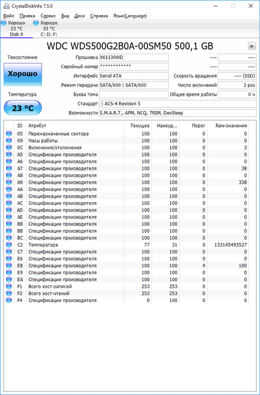Image resolution: width=260 pixels, height=395 pixels.
Task: Click status orb for attribute BB
Action: 9,231
